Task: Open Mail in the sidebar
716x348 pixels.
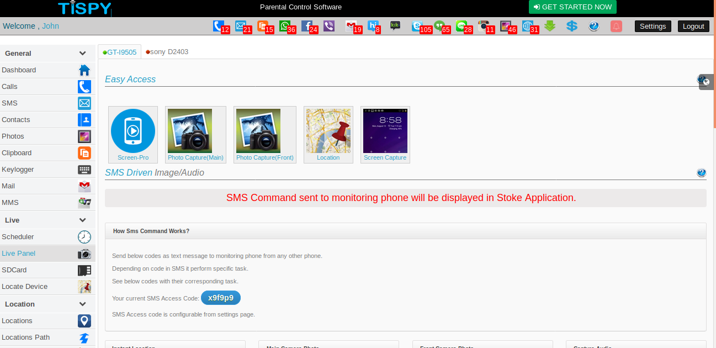Action: pyautogui.click(x=47, y=186)
